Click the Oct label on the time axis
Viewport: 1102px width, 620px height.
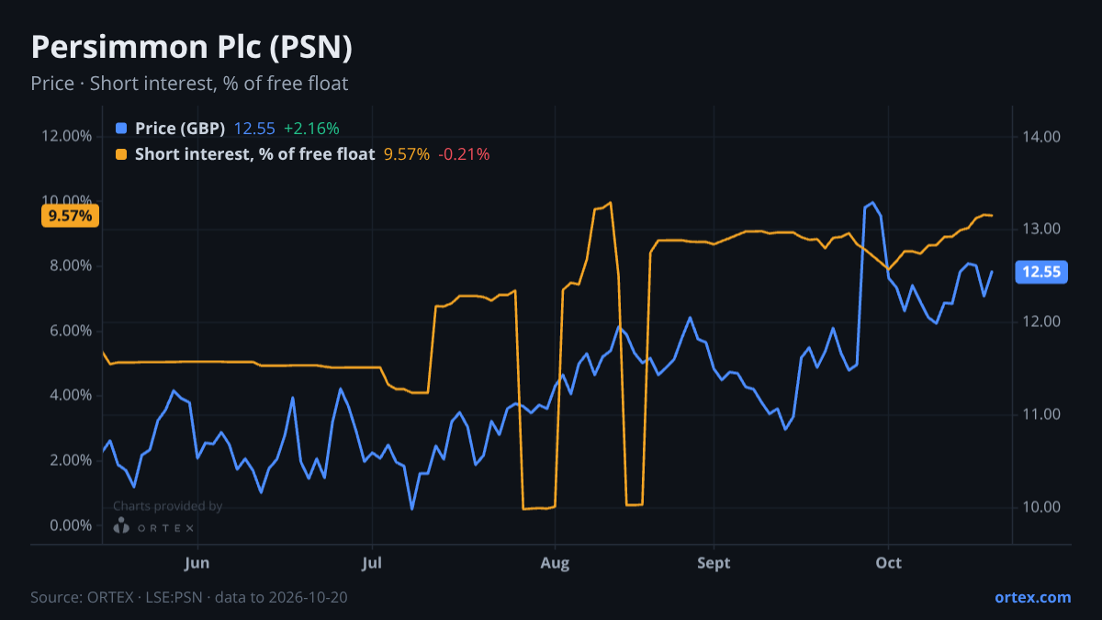tap(889, 563)
